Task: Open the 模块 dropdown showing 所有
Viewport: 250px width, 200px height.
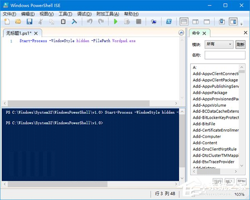Action: coord(219,44)
